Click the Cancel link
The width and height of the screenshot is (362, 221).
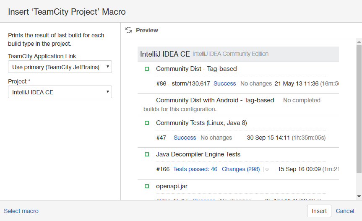[x=345, y=211]
